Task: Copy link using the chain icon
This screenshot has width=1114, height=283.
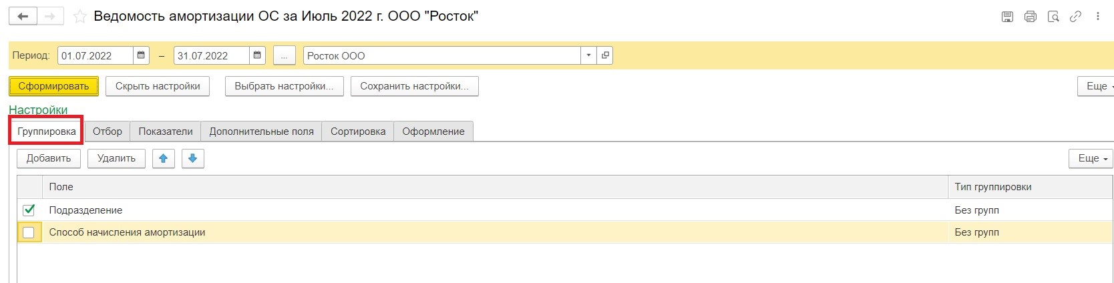Action: click(x=1075, y=17)
